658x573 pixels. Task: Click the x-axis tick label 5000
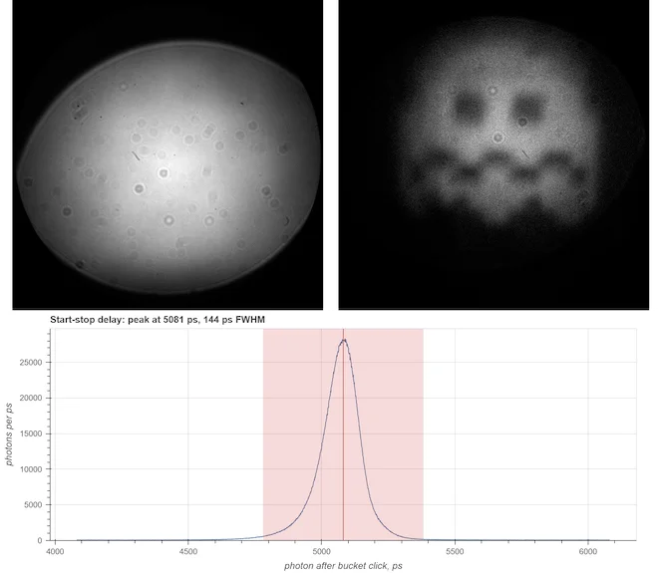click(x=321, y=551)
